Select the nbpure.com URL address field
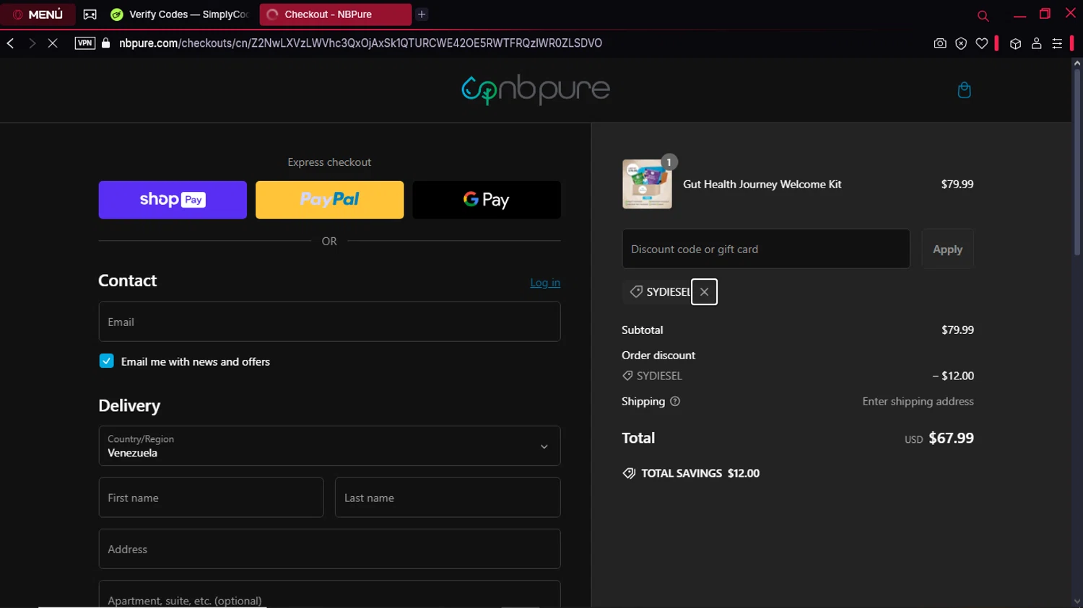Screen dimensions: 1083x608 [x=361, y=43]
